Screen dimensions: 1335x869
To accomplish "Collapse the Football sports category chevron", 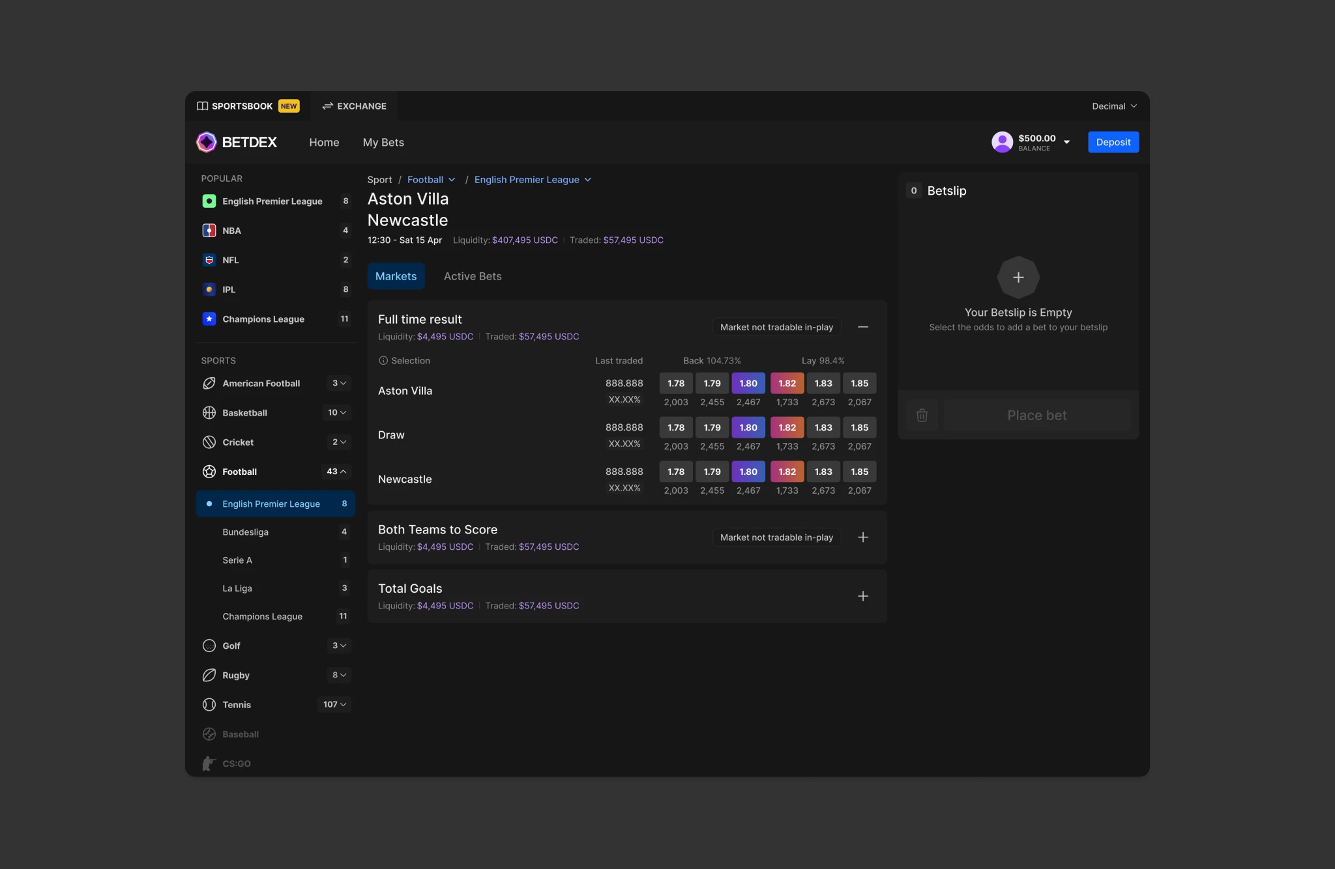I will pyautogui.click(x=342, y=471).
